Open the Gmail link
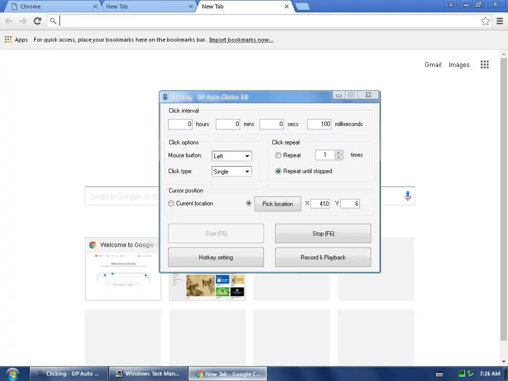Screen dimensions: 508x381 (x=433, y=64)
